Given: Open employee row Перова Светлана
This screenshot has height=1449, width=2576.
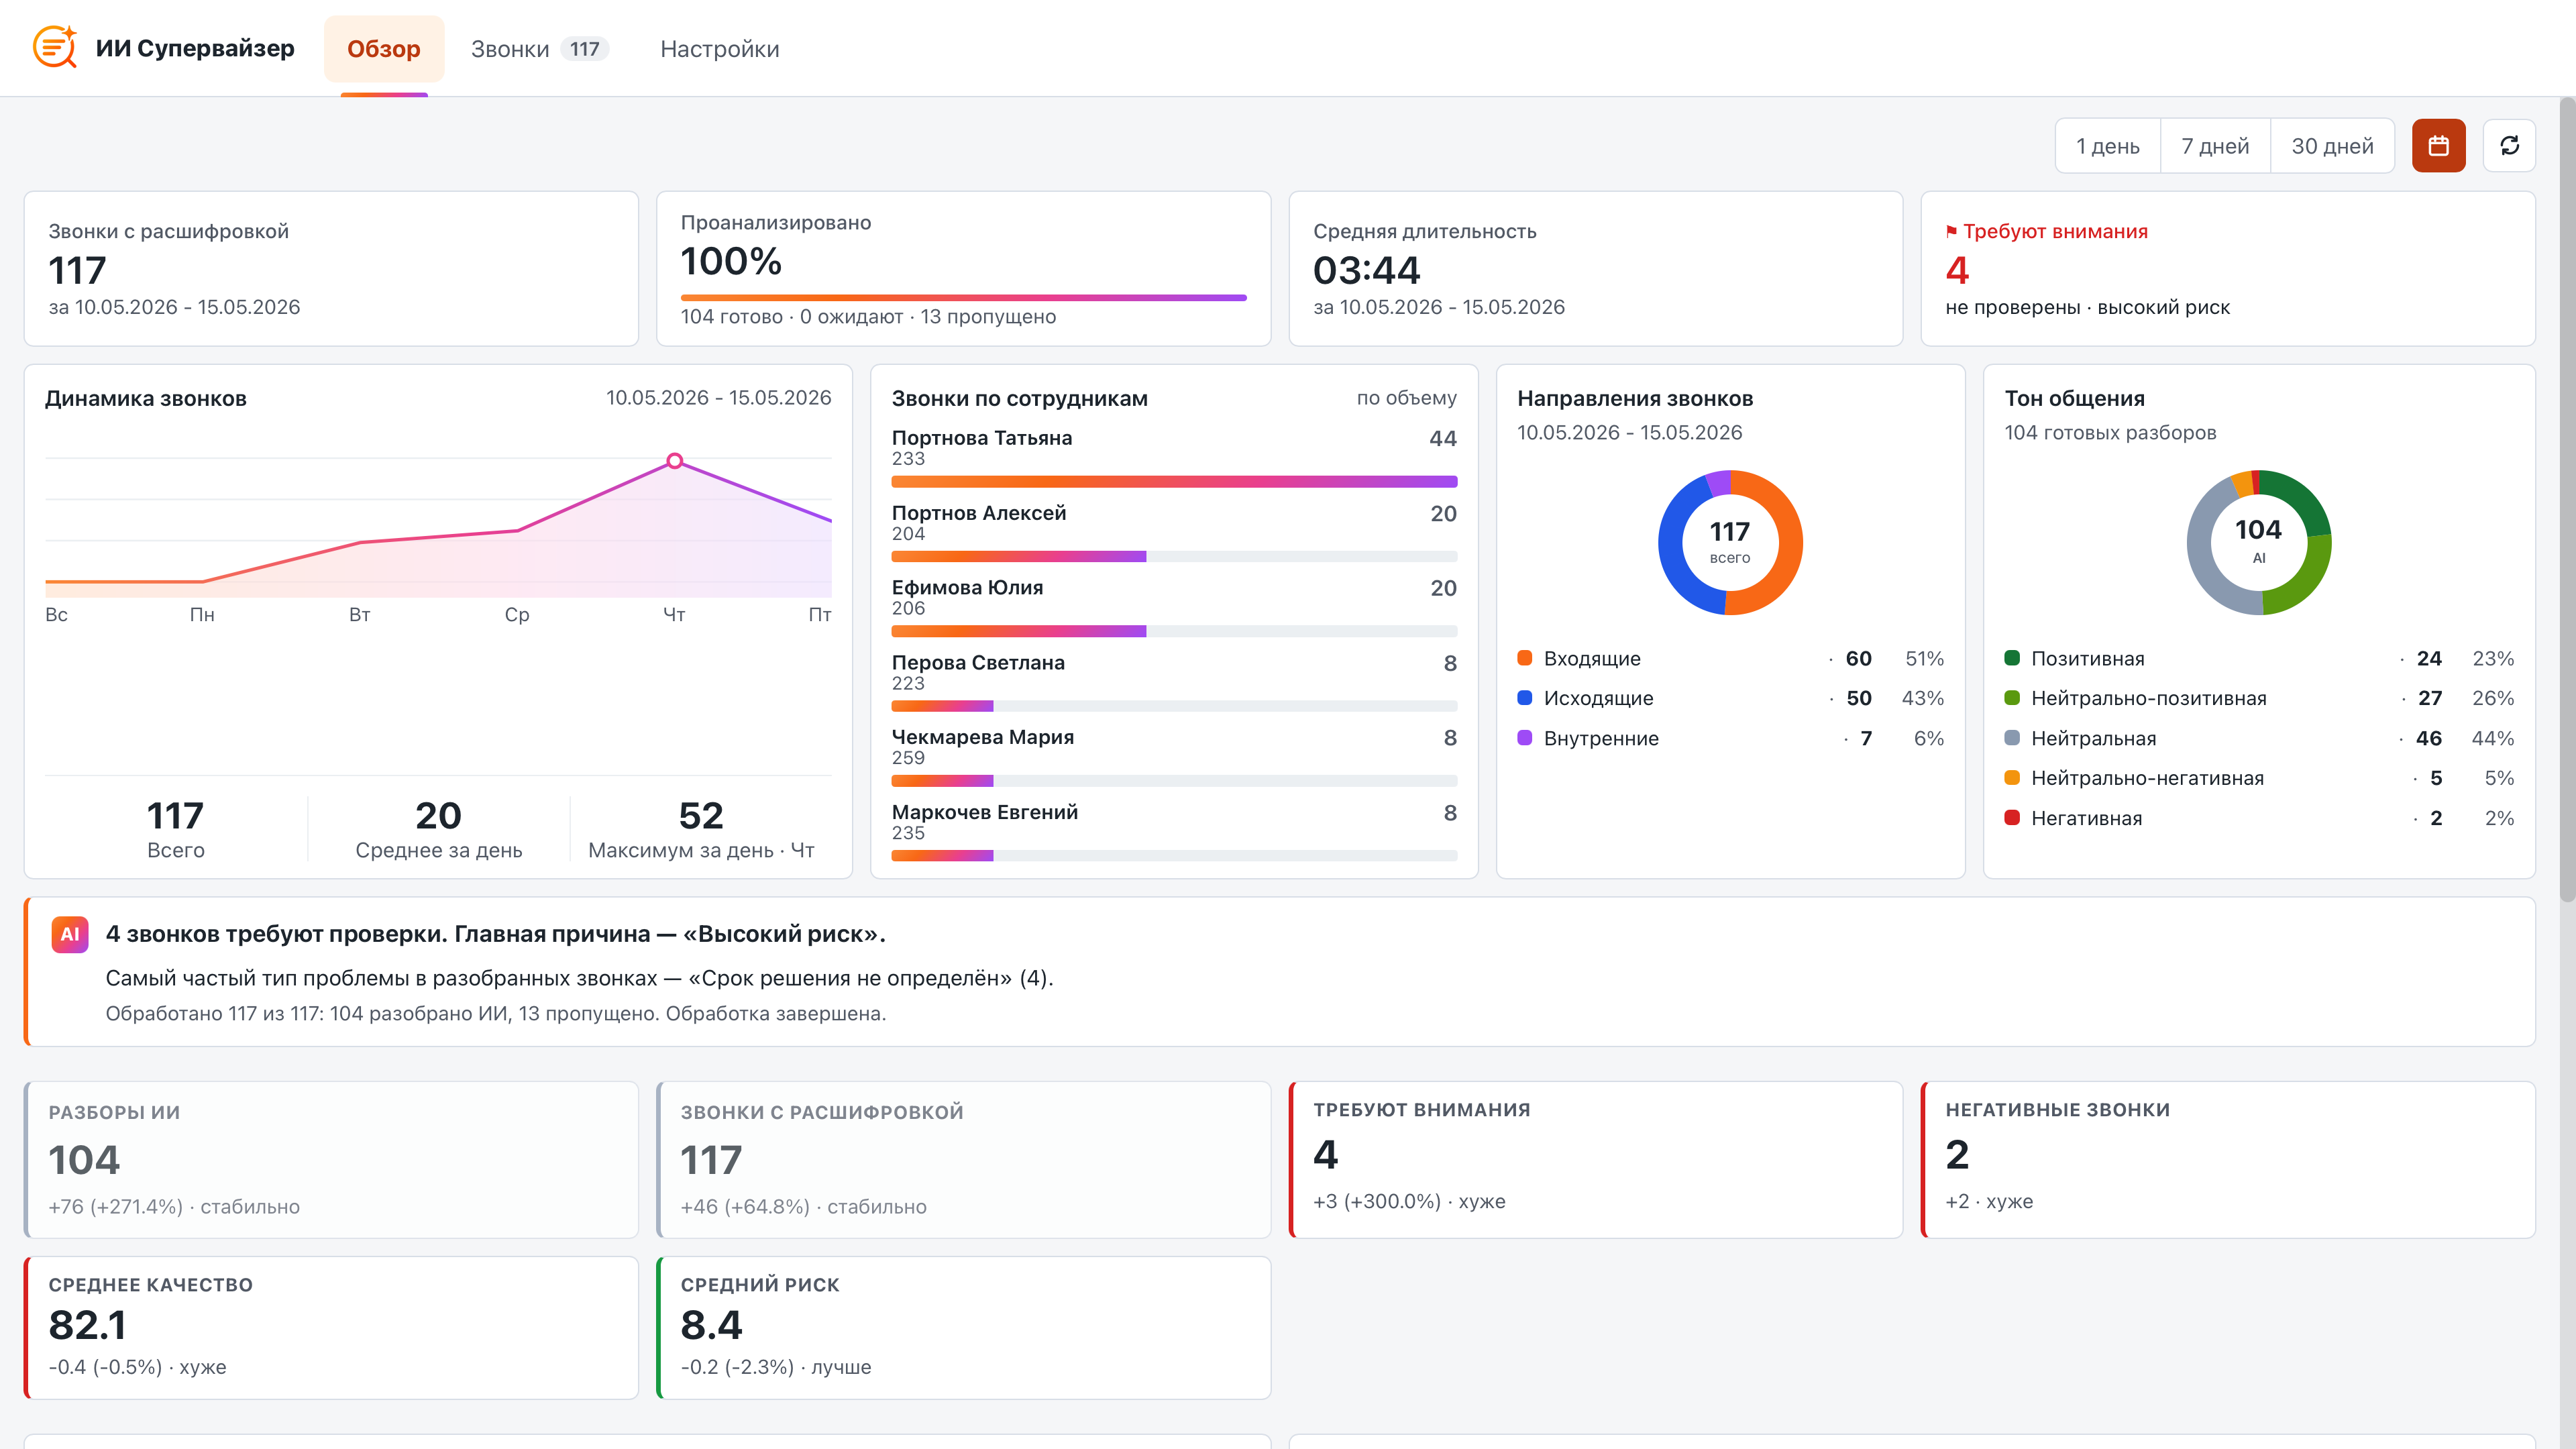Looking at the screenshot, I should pos(1174,682).
